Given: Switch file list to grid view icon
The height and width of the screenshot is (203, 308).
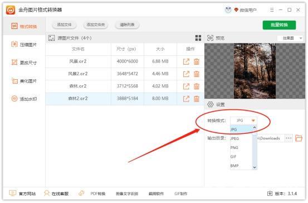Looking at the screenshot, I should pos(198,38).
